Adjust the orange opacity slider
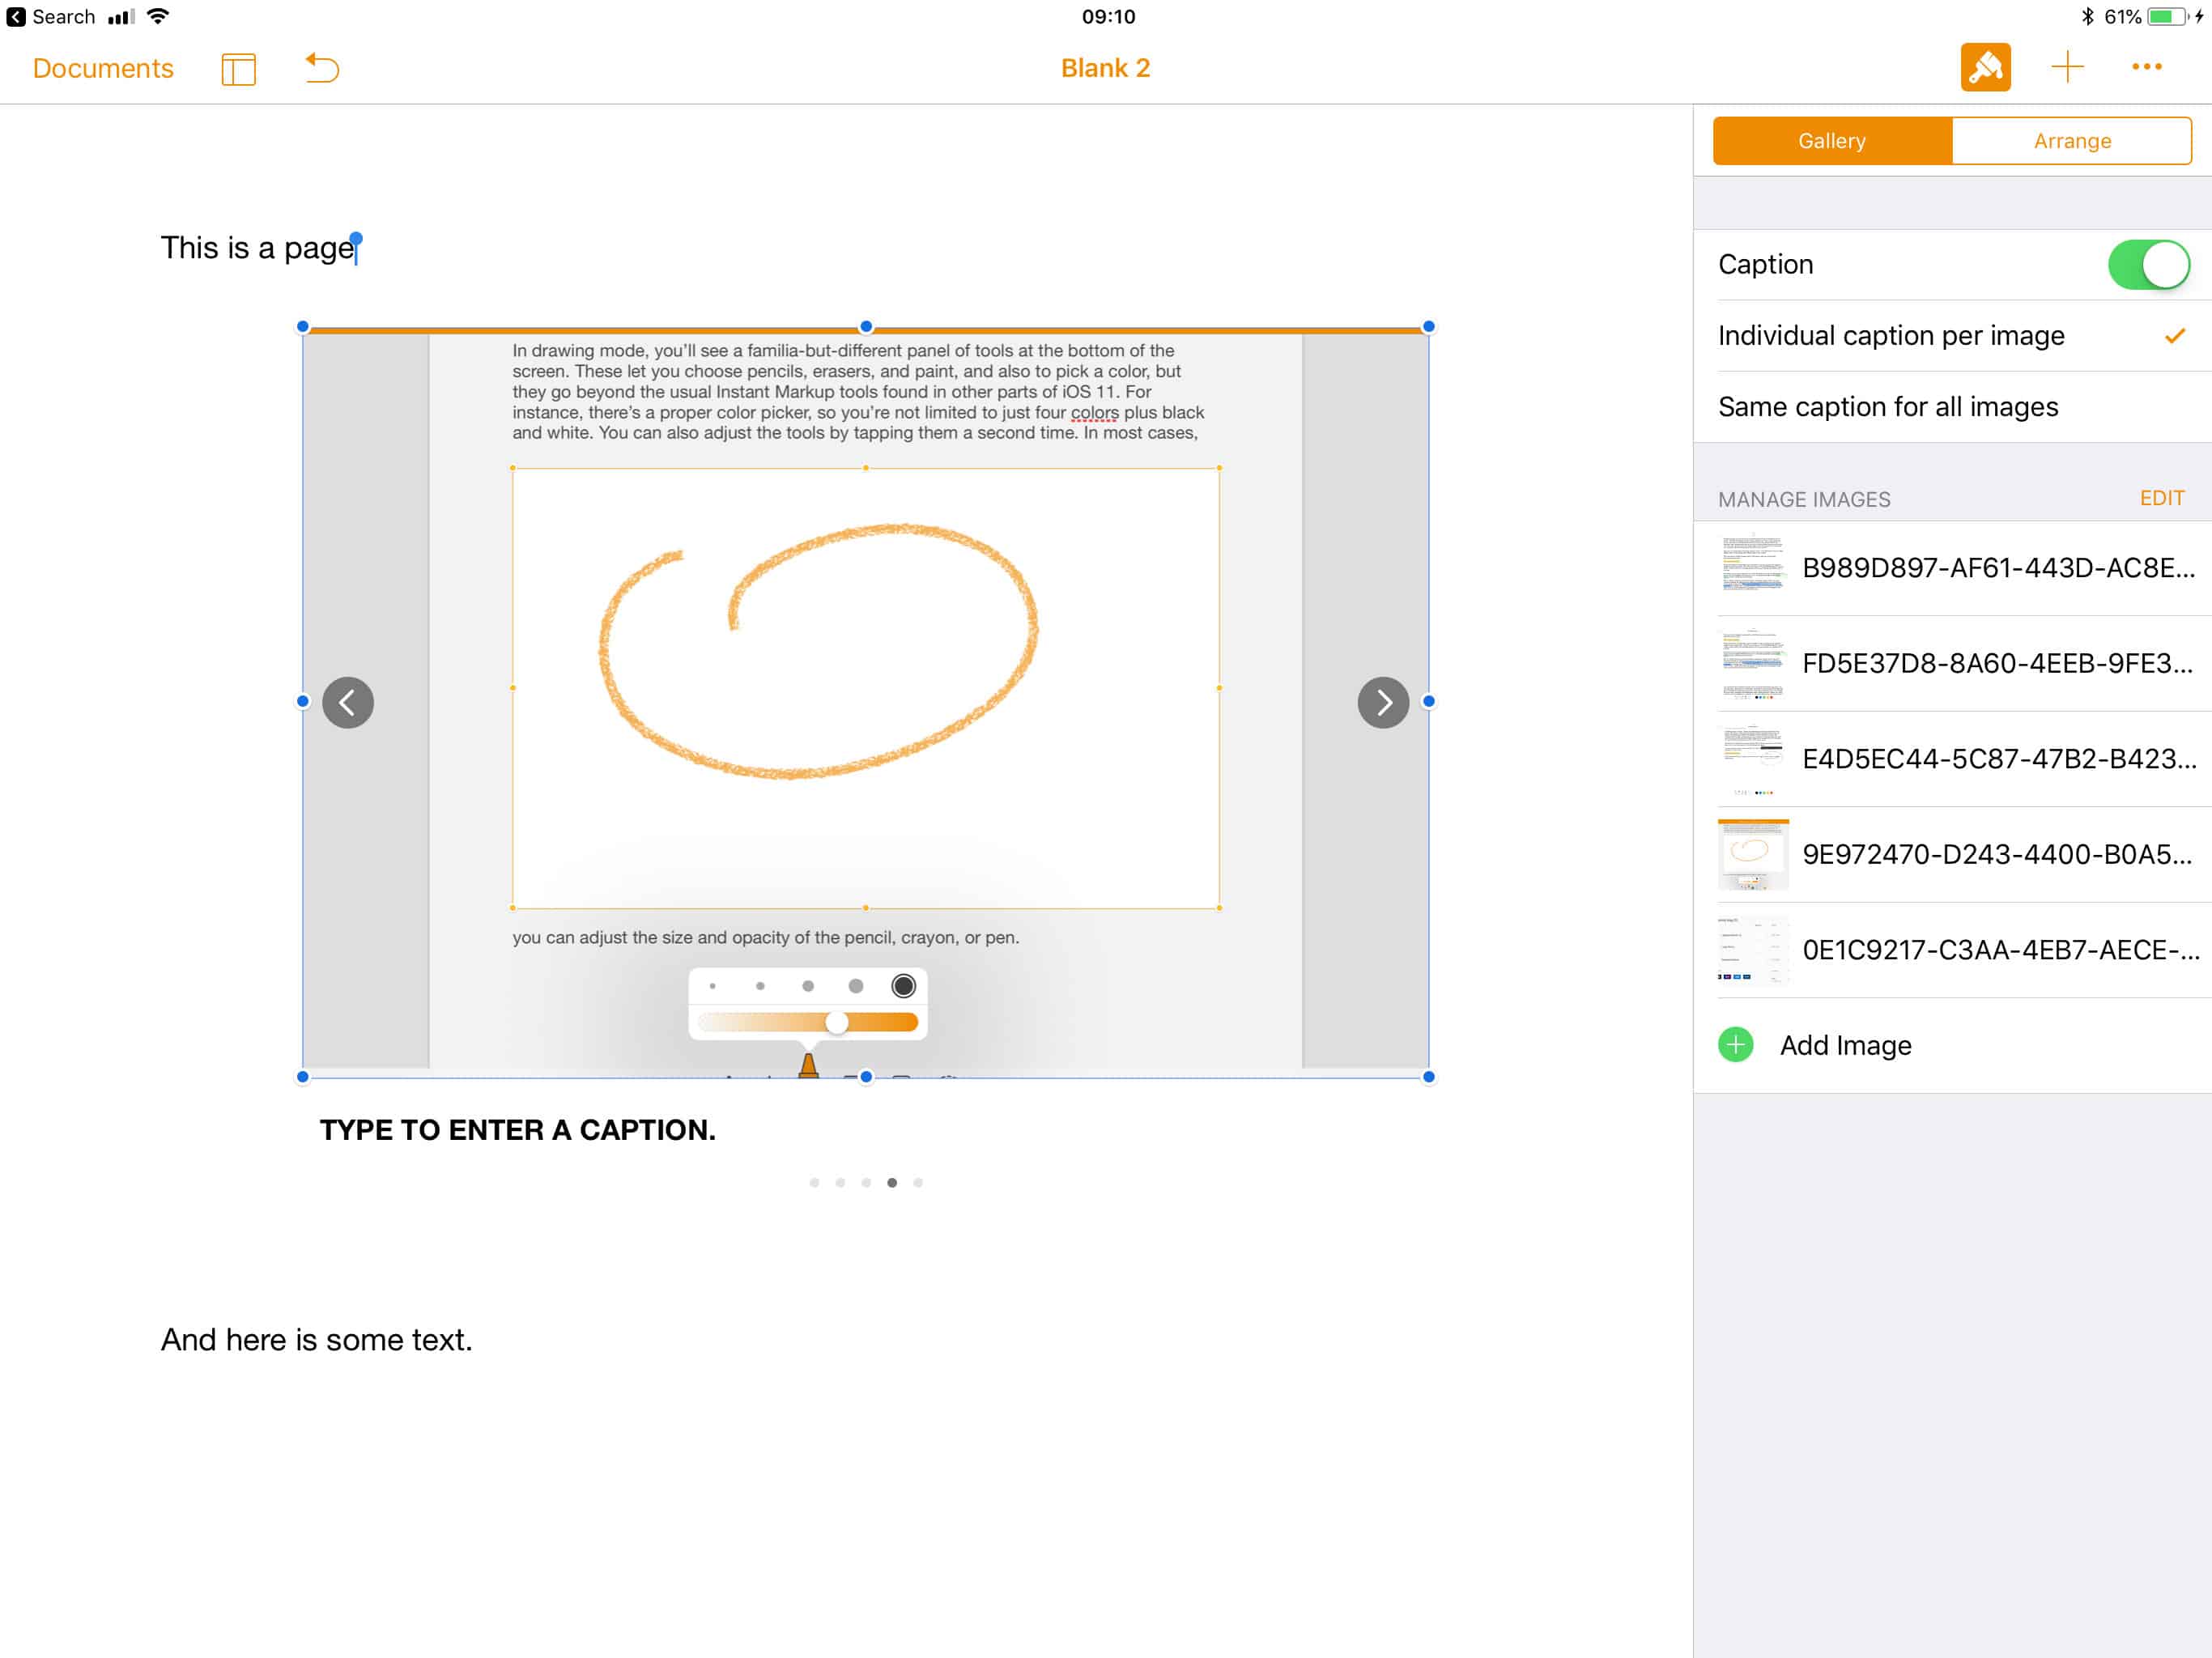This screenshot has height=1658, width=2212. [x=838, y=1021]
